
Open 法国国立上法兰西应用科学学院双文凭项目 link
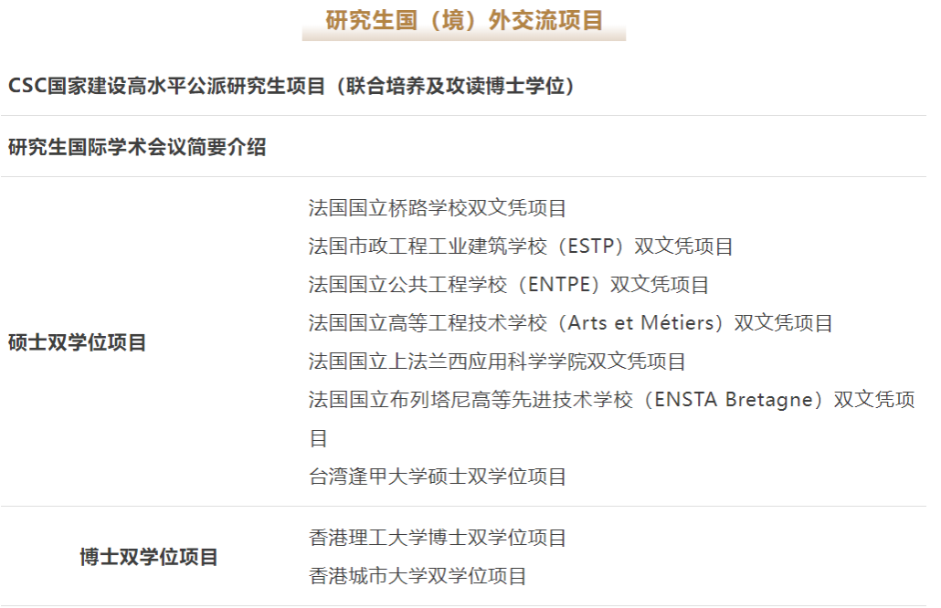tap(497, 362)
